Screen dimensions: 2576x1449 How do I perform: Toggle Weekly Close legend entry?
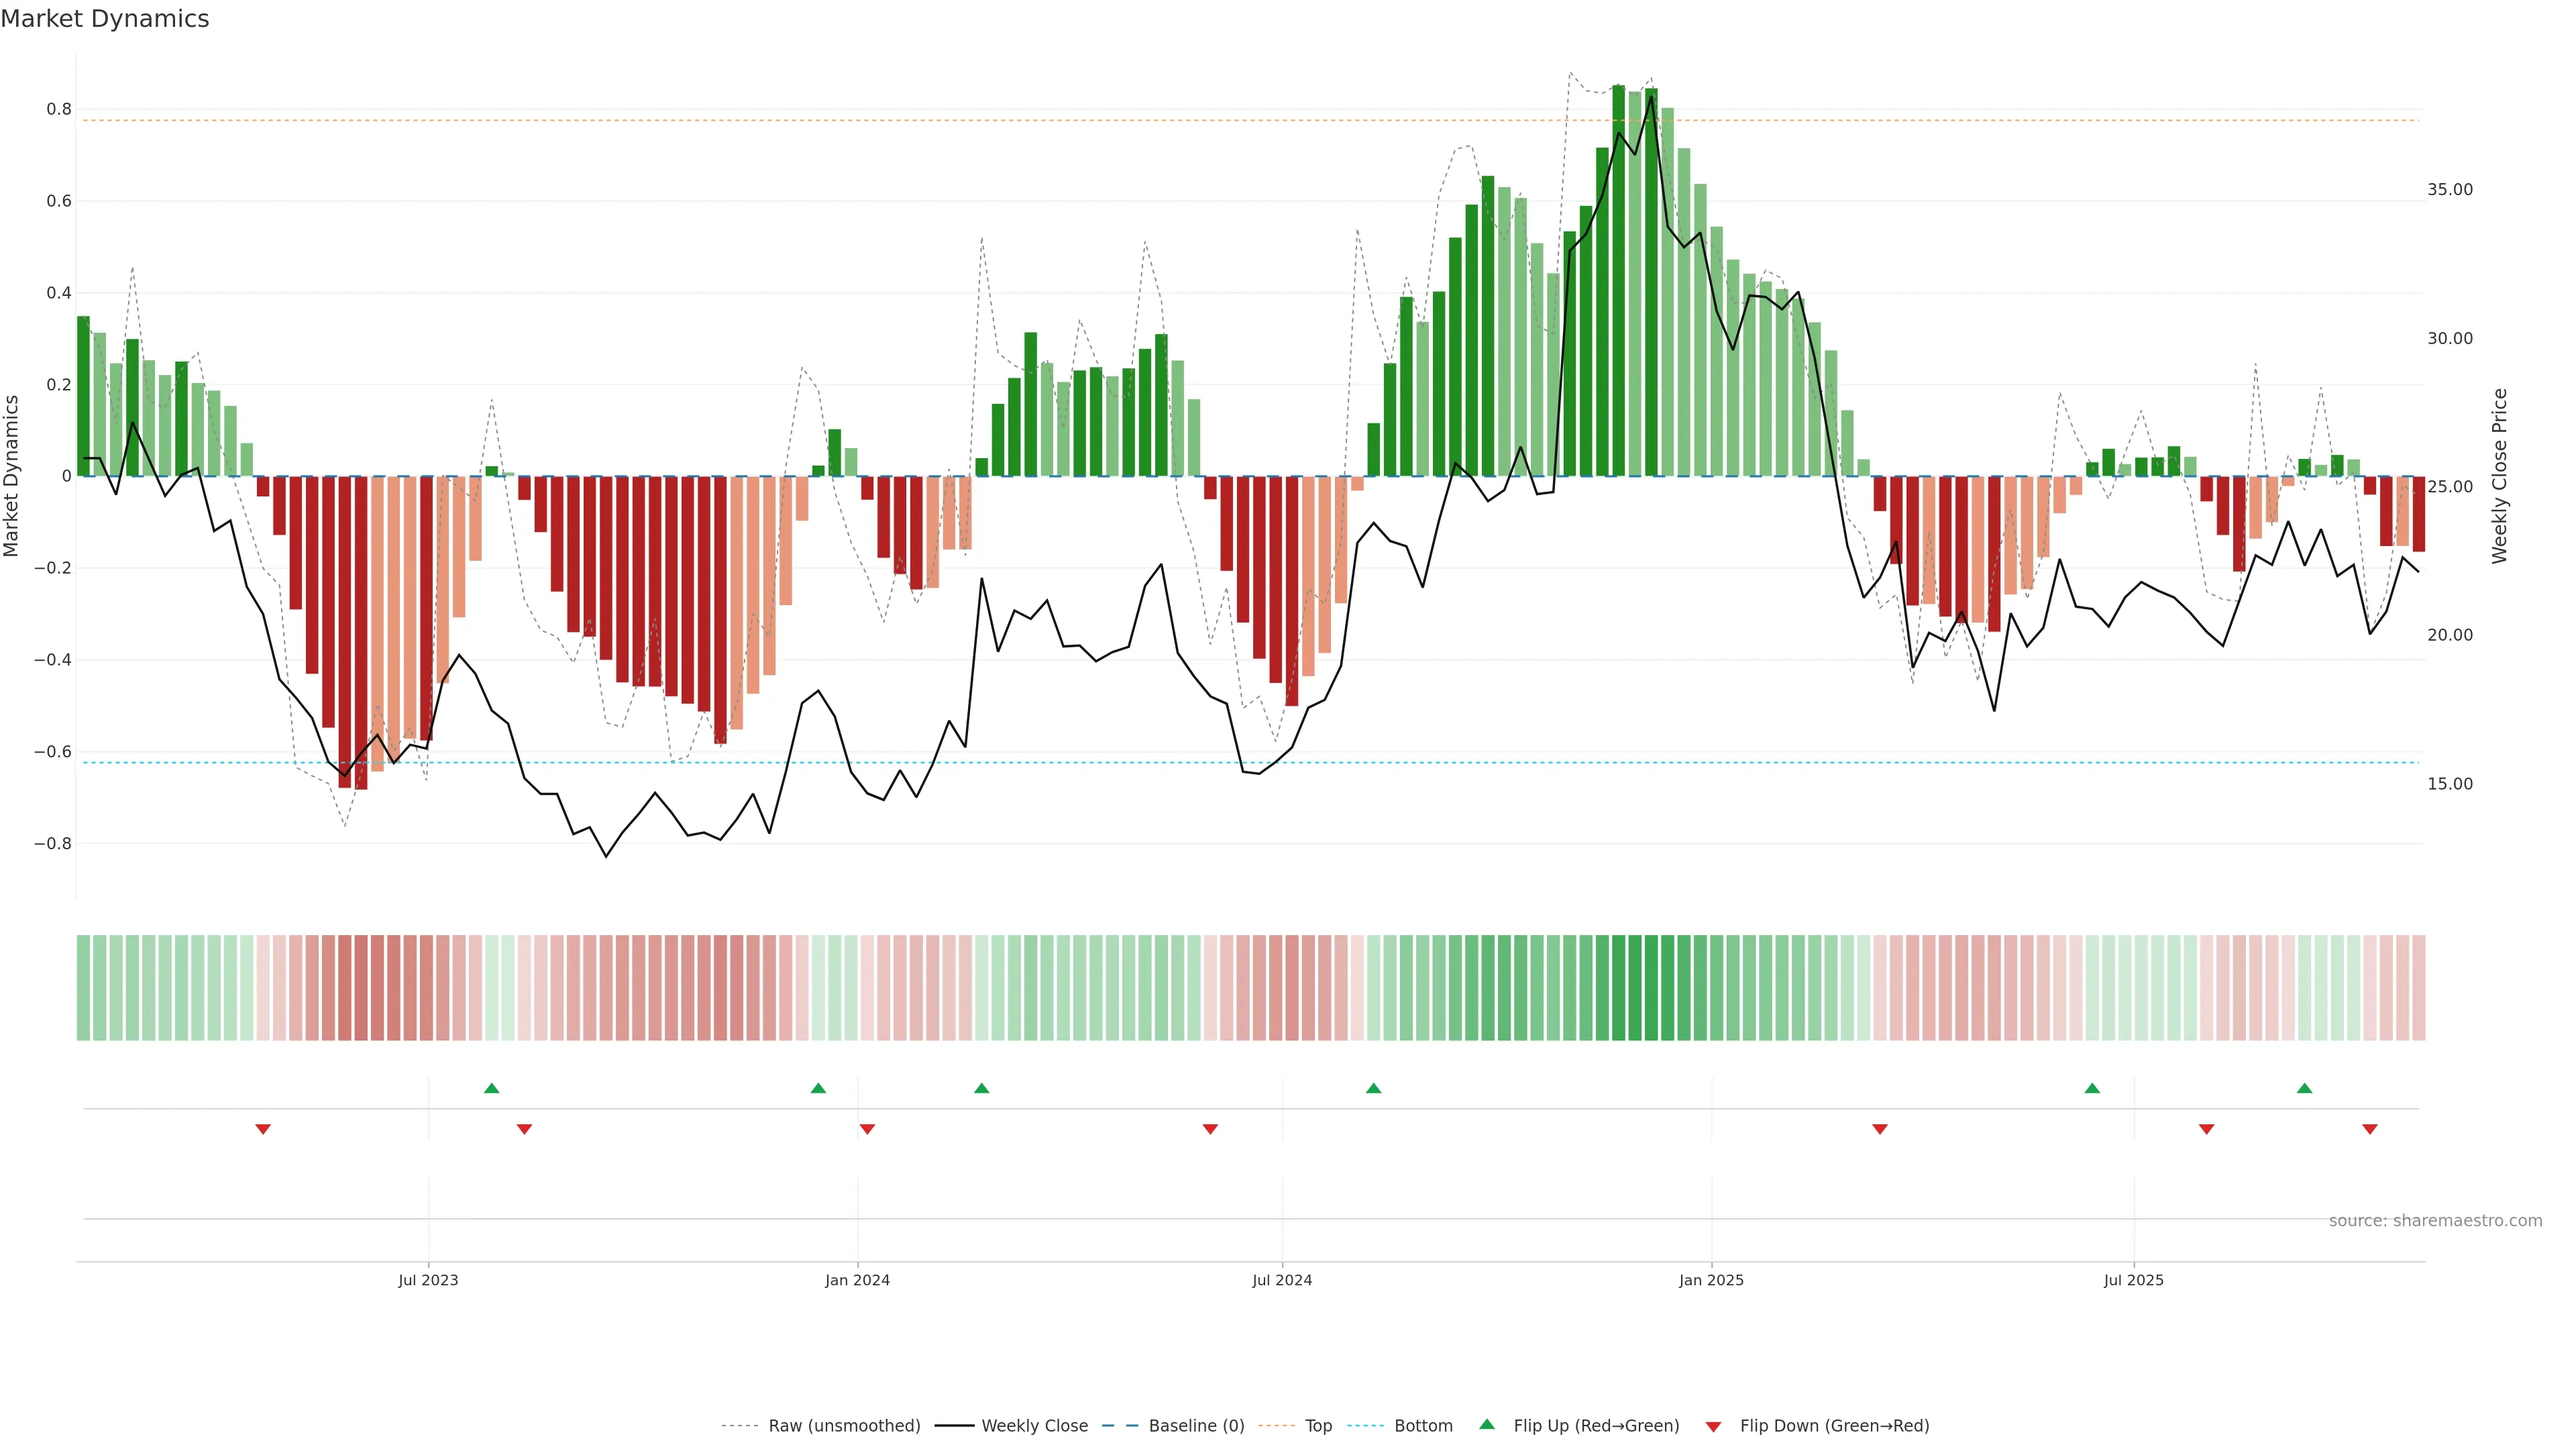click(x=1034, y=1426)
